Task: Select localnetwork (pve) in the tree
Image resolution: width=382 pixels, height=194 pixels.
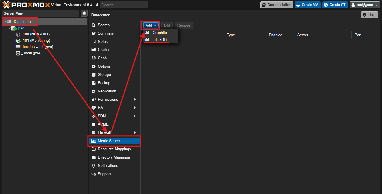Action: pos(38,47)
